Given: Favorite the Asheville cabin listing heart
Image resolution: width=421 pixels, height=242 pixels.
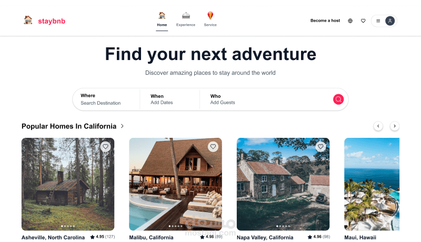Looking at the screenshot, I should [106, 147].
